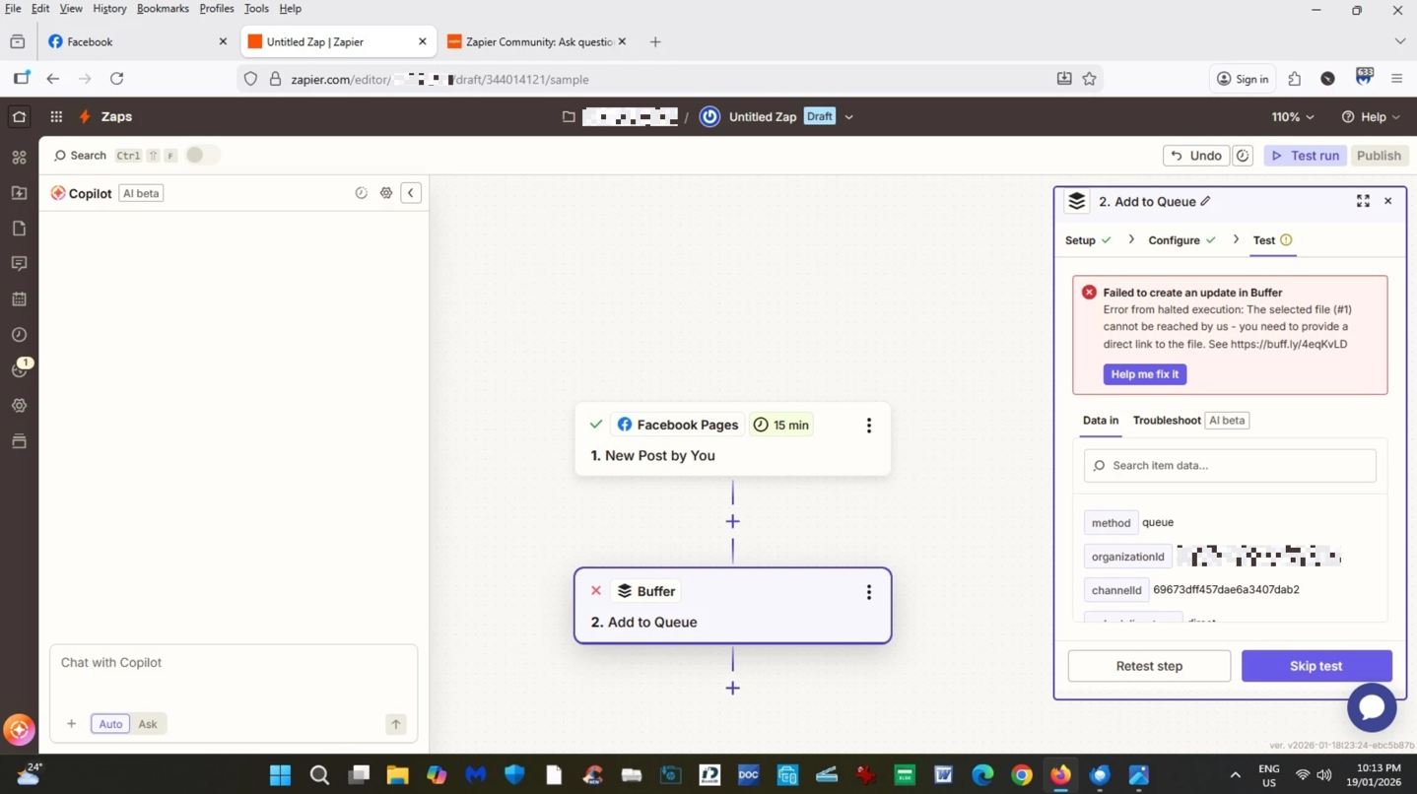The height and width of the screenshot is (794, 1417).
Task: Rename step using pencil icon
Action: 1205,202
